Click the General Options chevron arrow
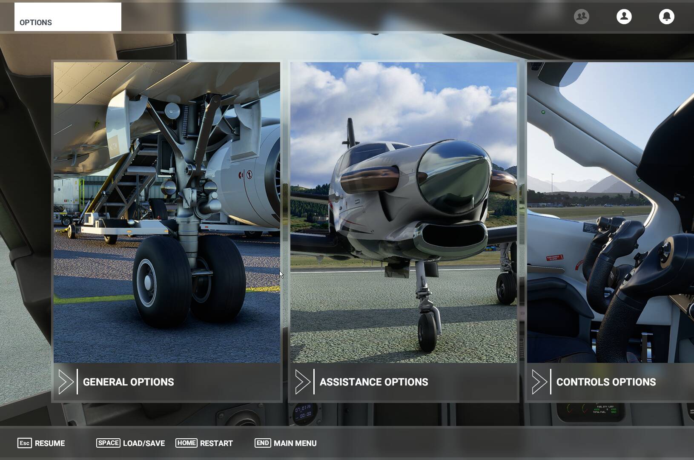The image size is (694, 460). (x=66, y=382)
